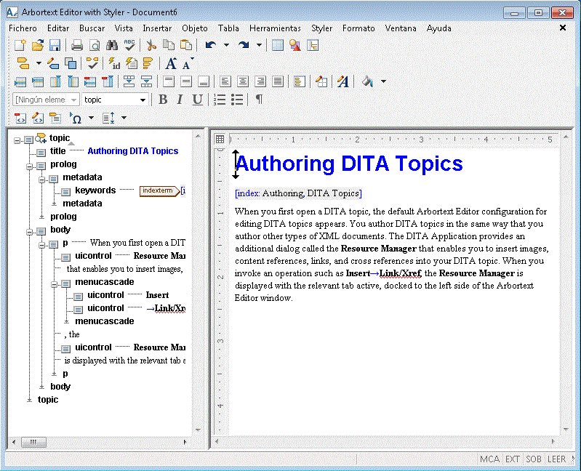The height and width of the screenshot is (471, 581).
Task: Toggle numbered list formatting
Action: coord(220,100)
